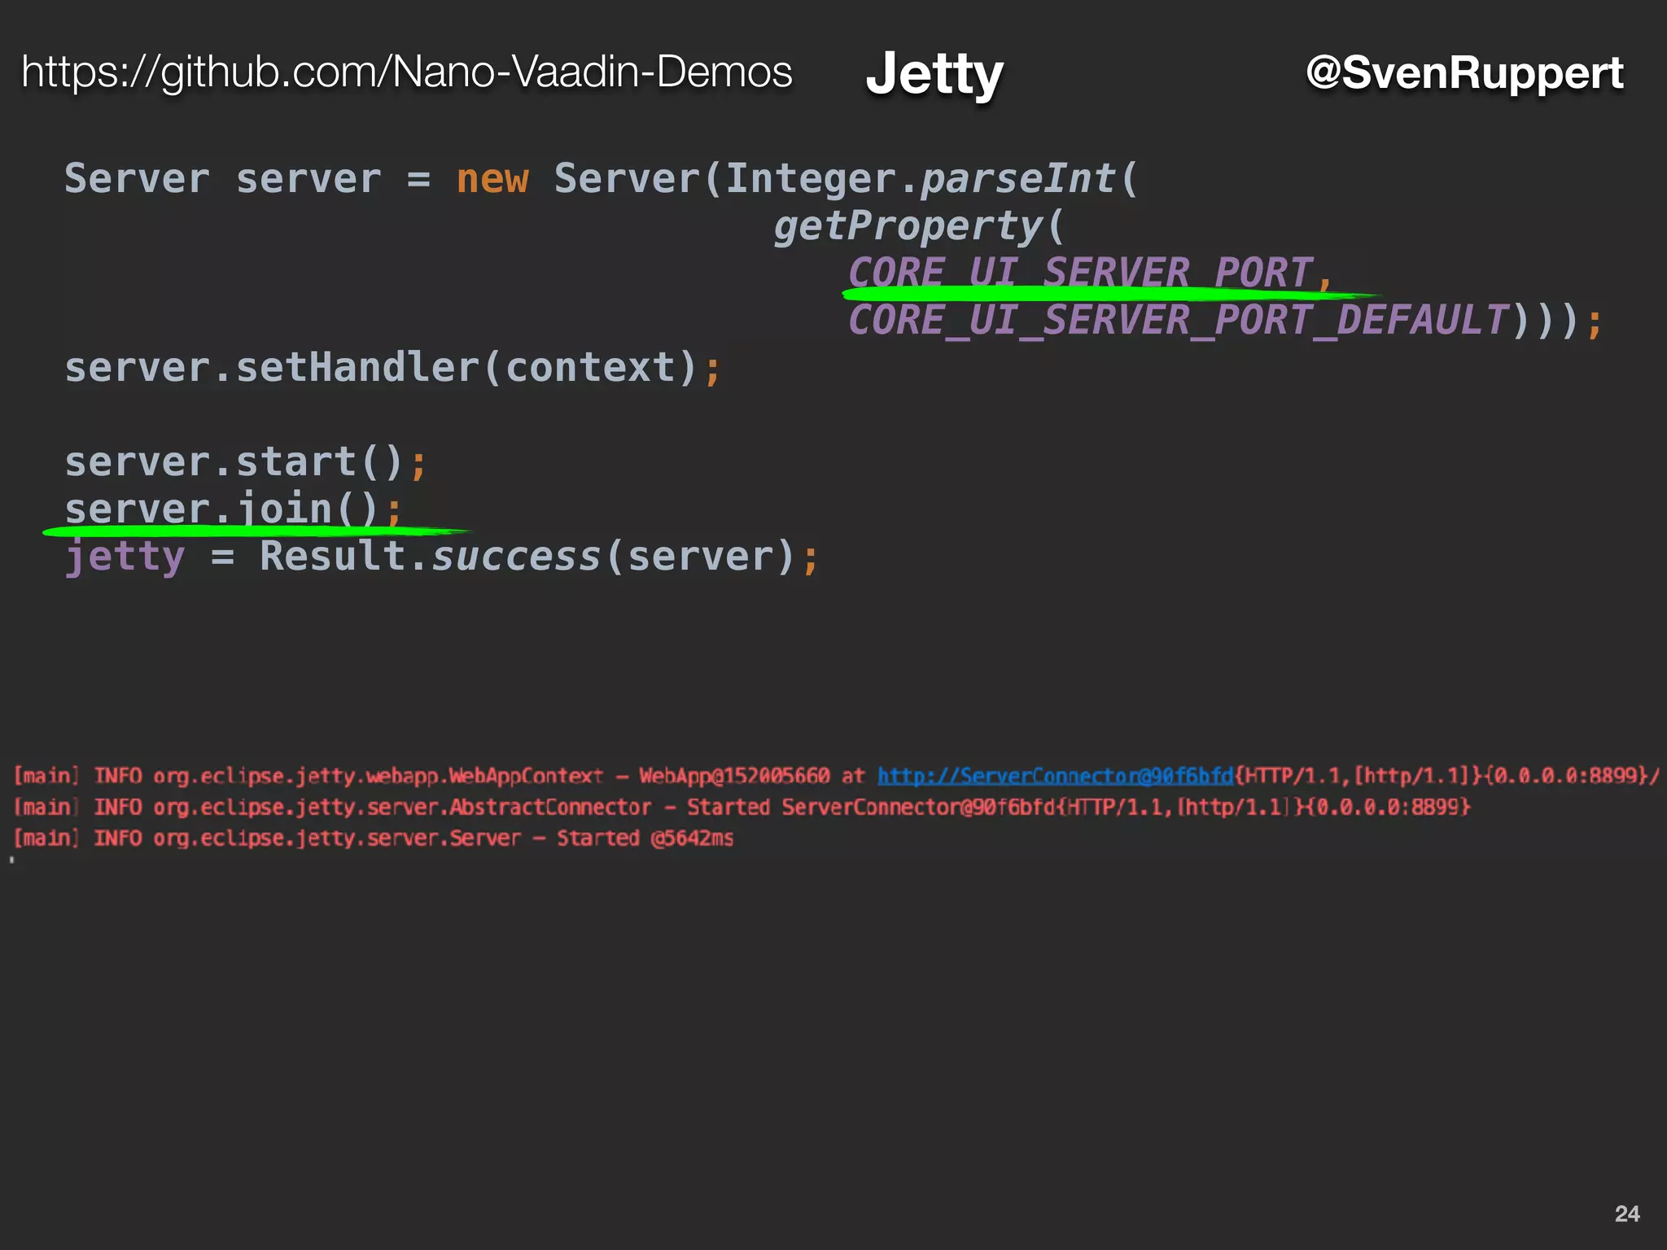The height and width of the screenshot is (1250, 1667).
Task: Click the 'Started @5642ms' log entry
Action: 645,838
